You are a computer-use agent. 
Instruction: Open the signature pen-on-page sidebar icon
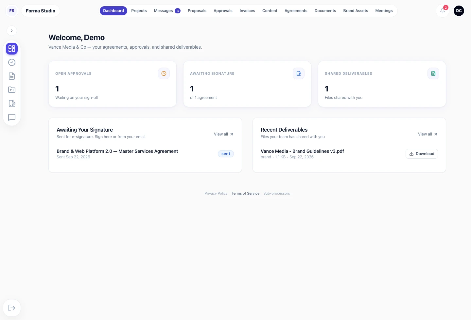12,104
